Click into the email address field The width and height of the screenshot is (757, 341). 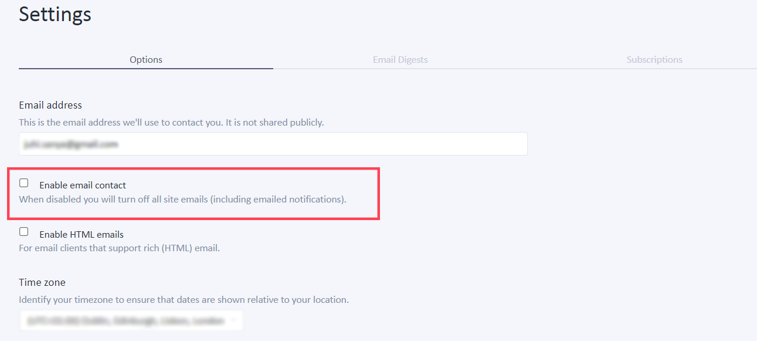(x=273, y=144)
